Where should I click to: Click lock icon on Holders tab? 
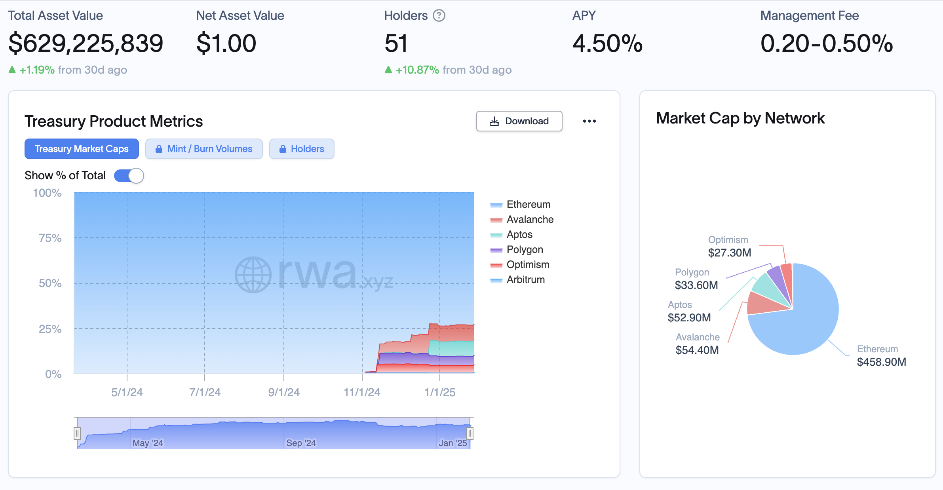pyautogui.click(x=283, y=149)
